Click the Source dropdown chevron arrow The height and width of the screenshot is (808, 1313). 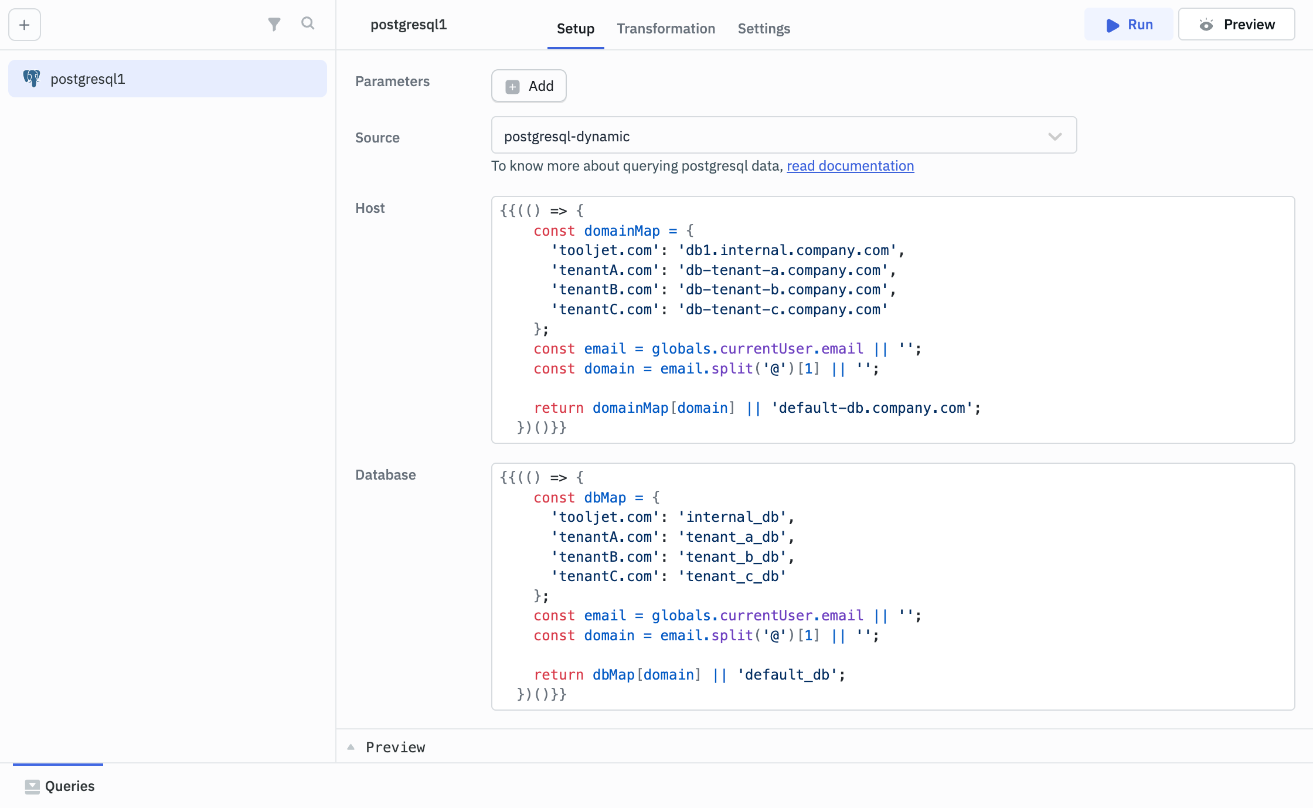(x=1055, y=137)
